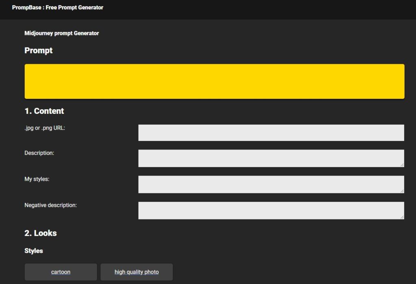The image size is (416, 284).
Task: Click the "Styles" subheading
Action: [34, 251]
